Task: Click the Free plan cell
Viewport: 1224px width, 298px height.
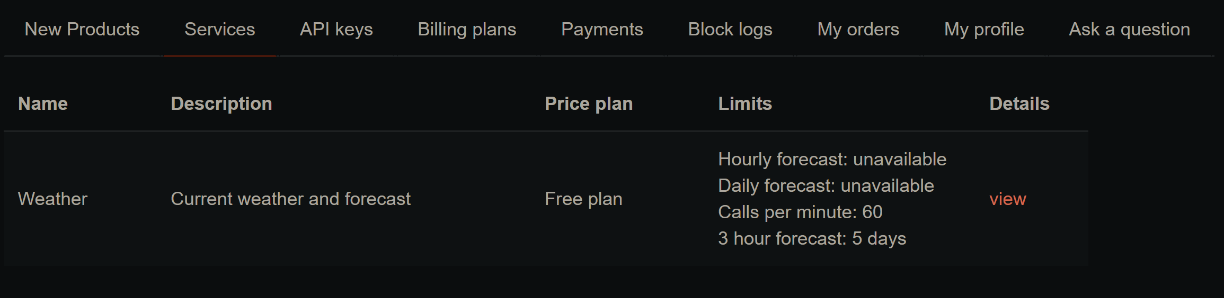Action: coord(583,199)
